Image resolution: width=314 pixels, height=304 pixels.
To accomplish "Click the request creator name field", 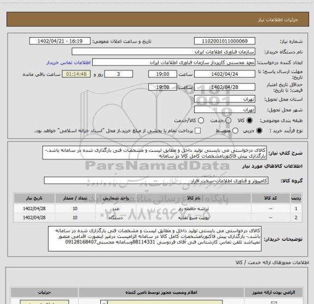I will coord(173,63).
